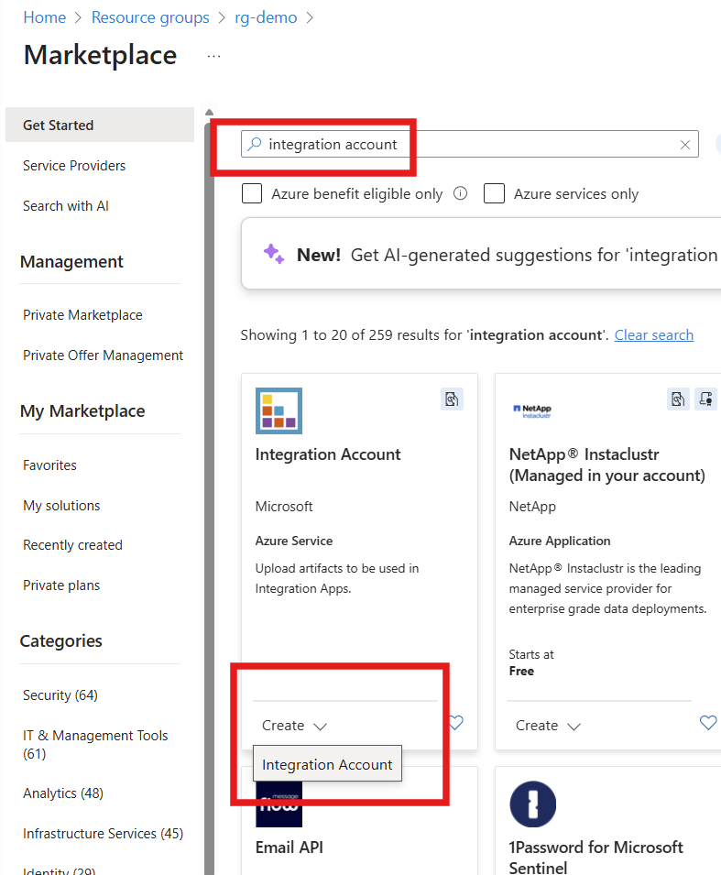Image resolution: width=721 pixels, height=875 pixels.
Task: Click the NetApp publisher text
Action: [532, 507]
